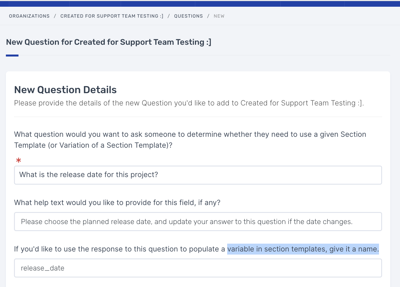The image size is (400, 287).
Task: Click the page title New Question for Created
Action: pyautogui.click(x=109, y=42)
